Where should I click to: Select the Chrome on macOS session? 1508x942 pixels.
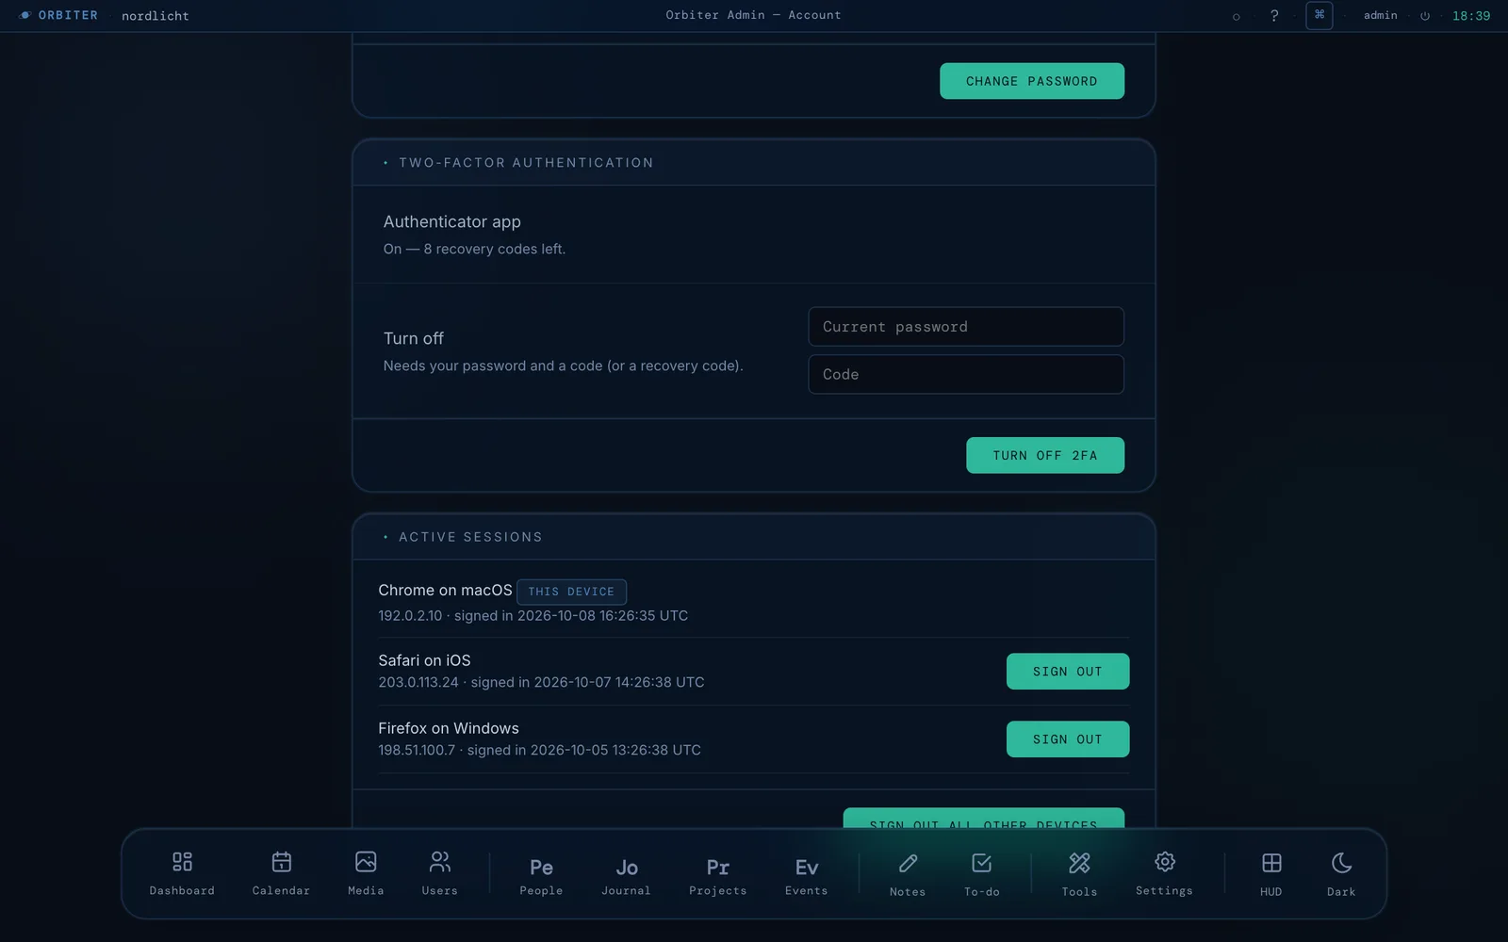tap(445, 590)
